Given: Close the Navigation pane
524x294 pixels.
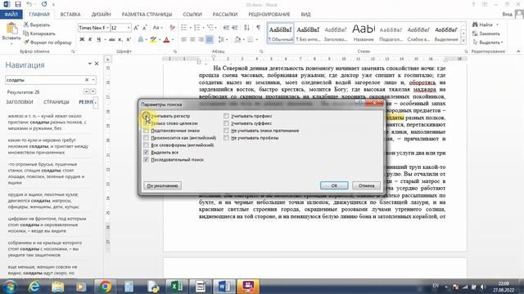Looking at the screenshot, I should pos(97,64).
